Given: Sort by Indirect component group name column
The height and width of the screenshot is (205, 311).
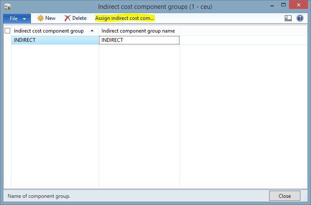Looking at the screenshot, I should click(x=139, y=31).
